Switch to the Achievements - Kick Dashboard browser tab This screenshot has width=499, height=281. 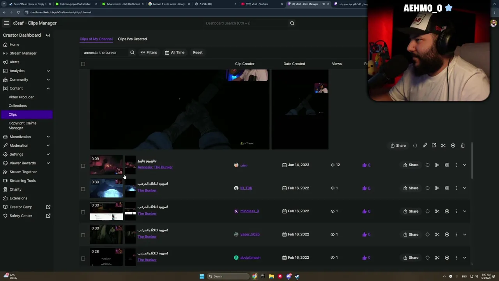123,4
